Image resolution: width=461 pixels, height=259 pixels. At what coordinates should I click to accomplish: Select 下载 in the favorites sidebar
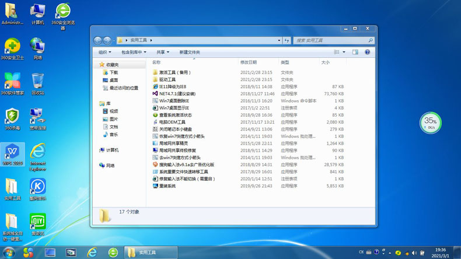coord(114,73)
